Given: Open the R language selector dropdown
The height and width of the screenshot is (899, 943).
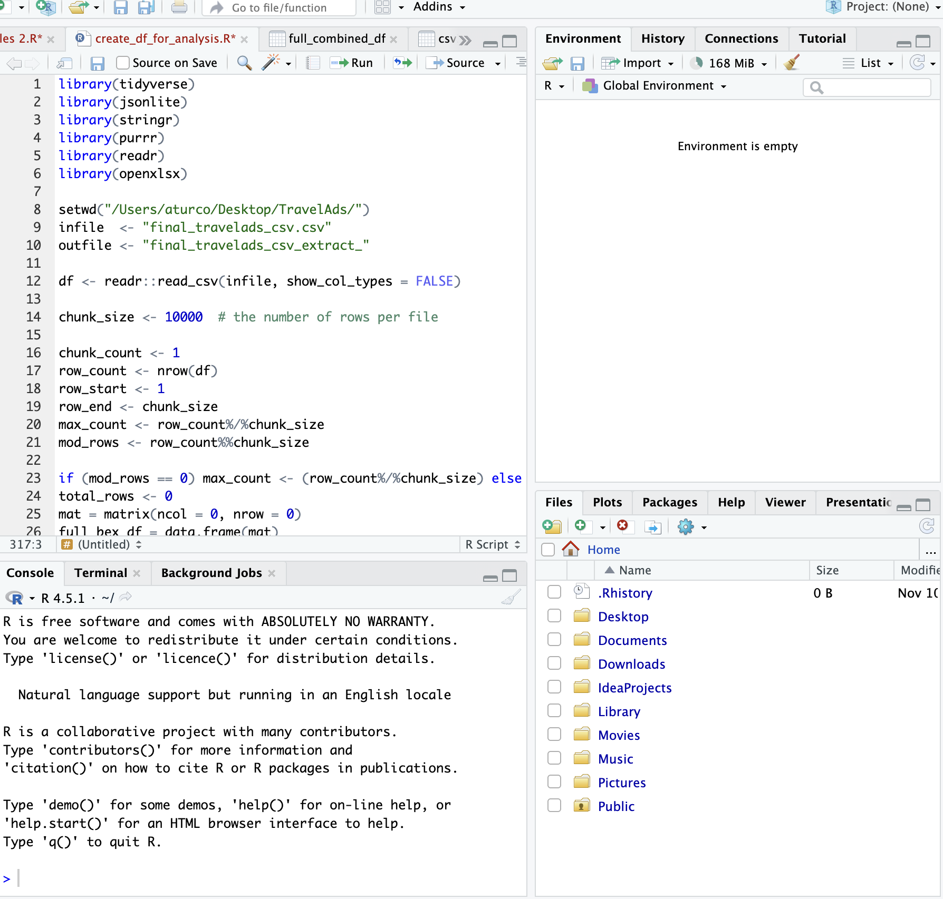Looking at the screenshot, I should coord(554,85).
